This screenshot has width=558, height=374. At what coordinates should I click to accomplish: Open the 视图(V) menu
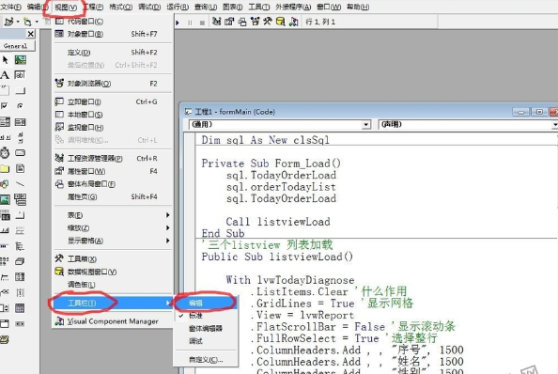click(x=66, y=7)
